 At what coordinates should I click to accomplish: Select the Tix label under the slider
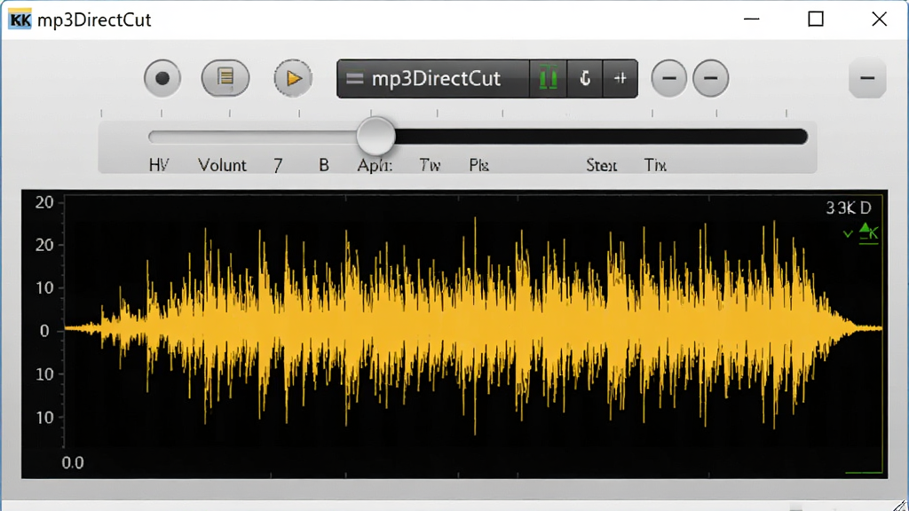click(655, 165)
